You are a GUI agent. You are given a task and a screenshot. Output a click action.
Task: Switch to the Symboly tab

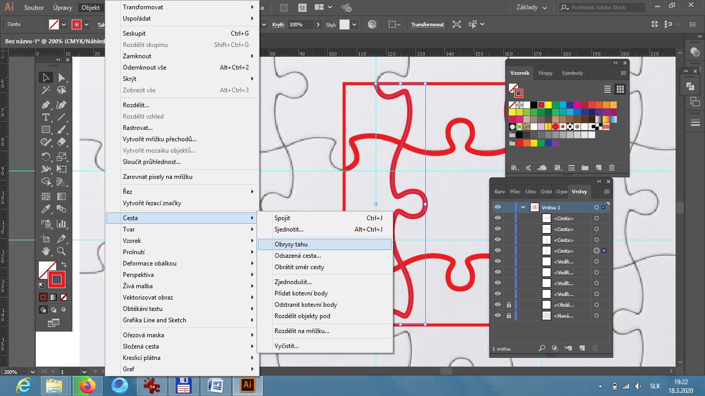tap(572, 73)
